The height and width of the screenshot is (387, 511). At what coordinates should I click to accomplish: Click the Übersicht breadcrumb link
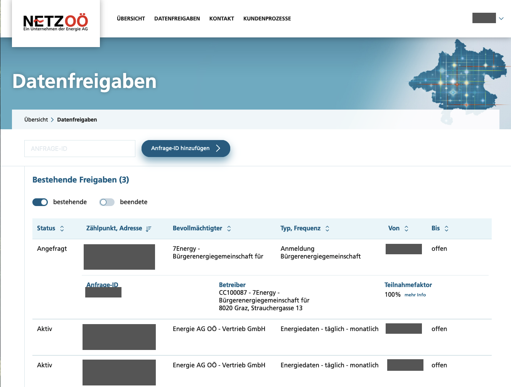[36, 120]
